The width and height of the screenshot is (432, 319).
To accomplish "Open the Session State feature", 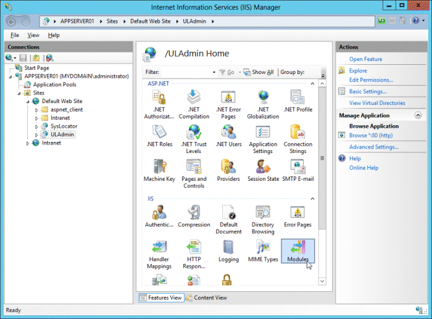I will tap(263, 171).
